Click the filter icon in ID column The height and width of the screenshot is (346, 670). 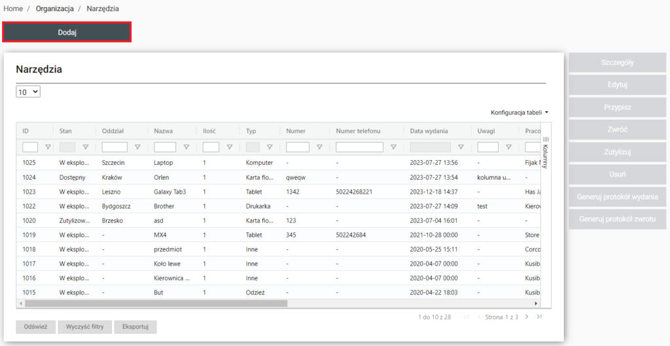coord(48,147)
